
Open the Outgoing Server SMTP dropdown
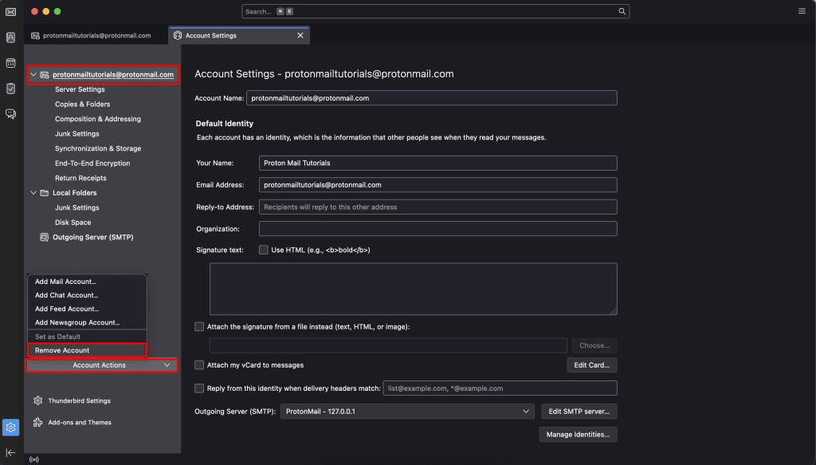(x=407, y=412)
